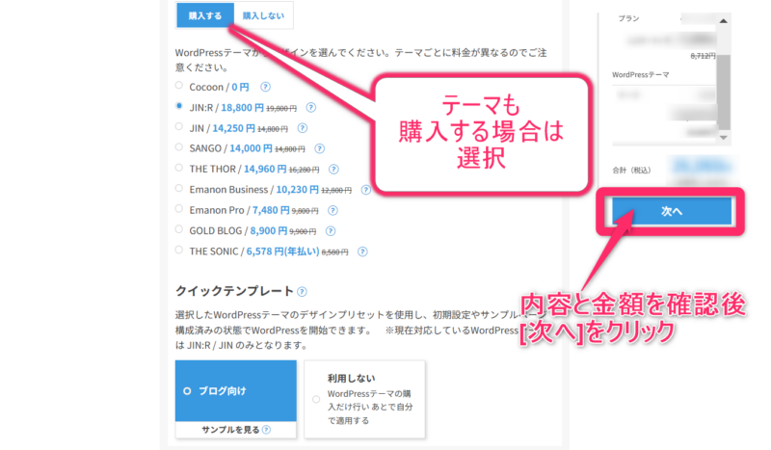Click the summary panel scrollbar thumb

724,91
